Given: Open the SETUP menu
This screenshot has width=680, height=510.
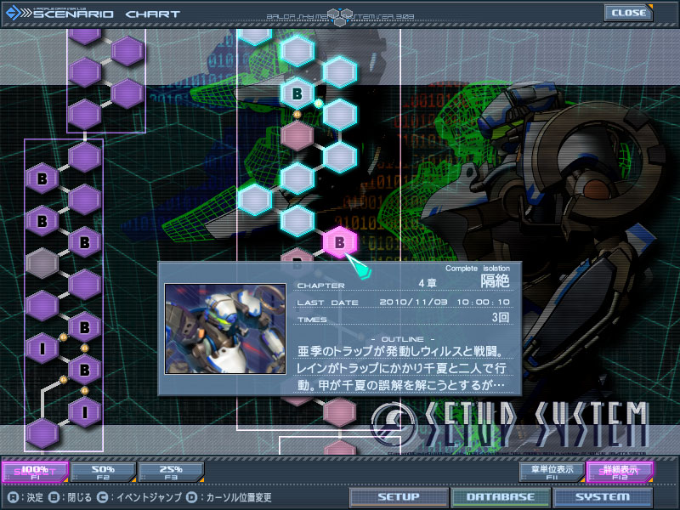Looking at the screenshot, I should 399,497.
